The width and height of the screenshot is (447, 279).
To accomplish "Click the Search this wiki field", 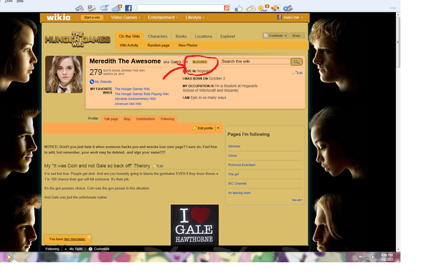I will (256, 61).
